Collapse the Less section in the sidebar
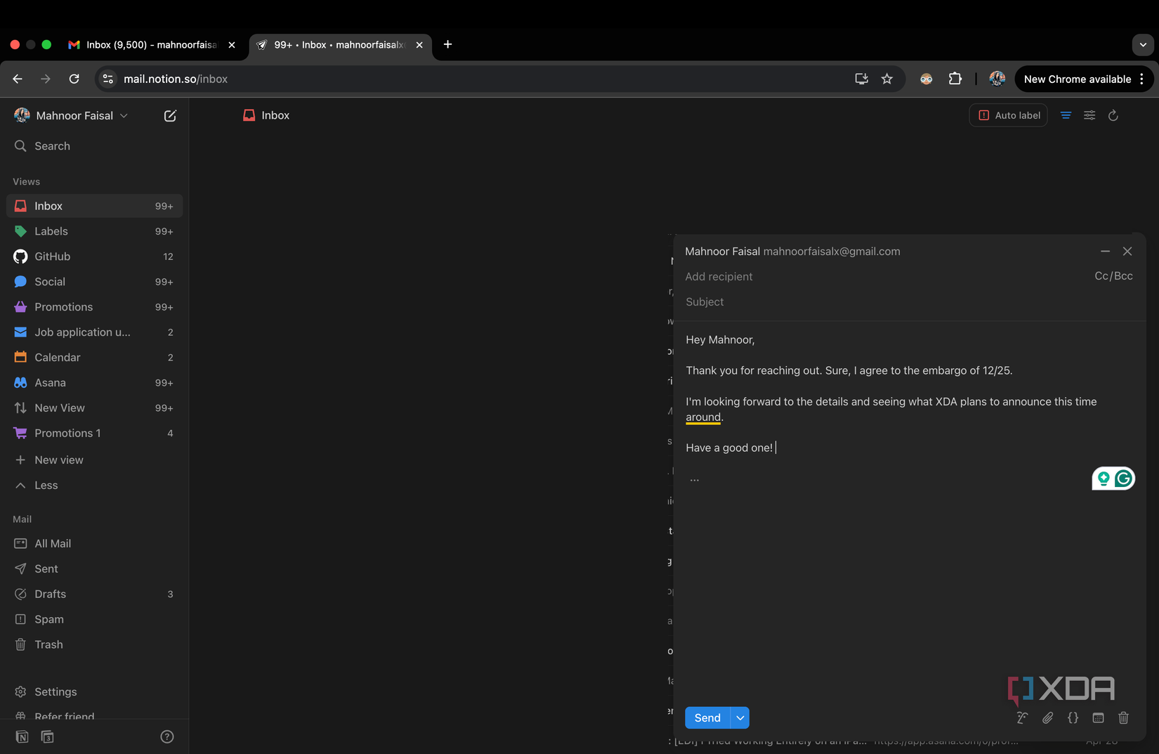The width and height of the screenshot is (1159, 754). [x=46, y=485]
